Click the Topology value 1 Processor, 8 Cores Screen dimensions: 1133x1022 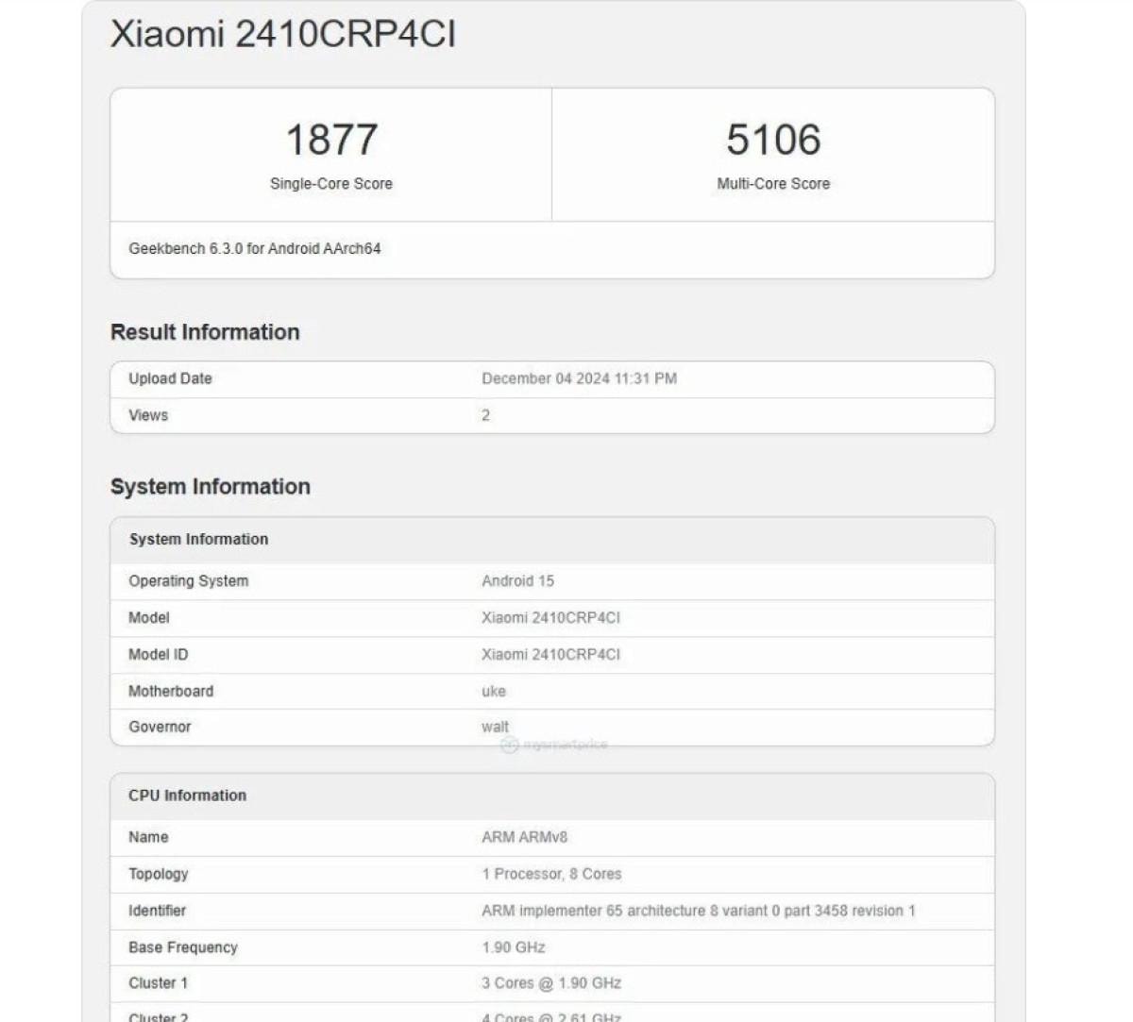click(x=551, y=874)
